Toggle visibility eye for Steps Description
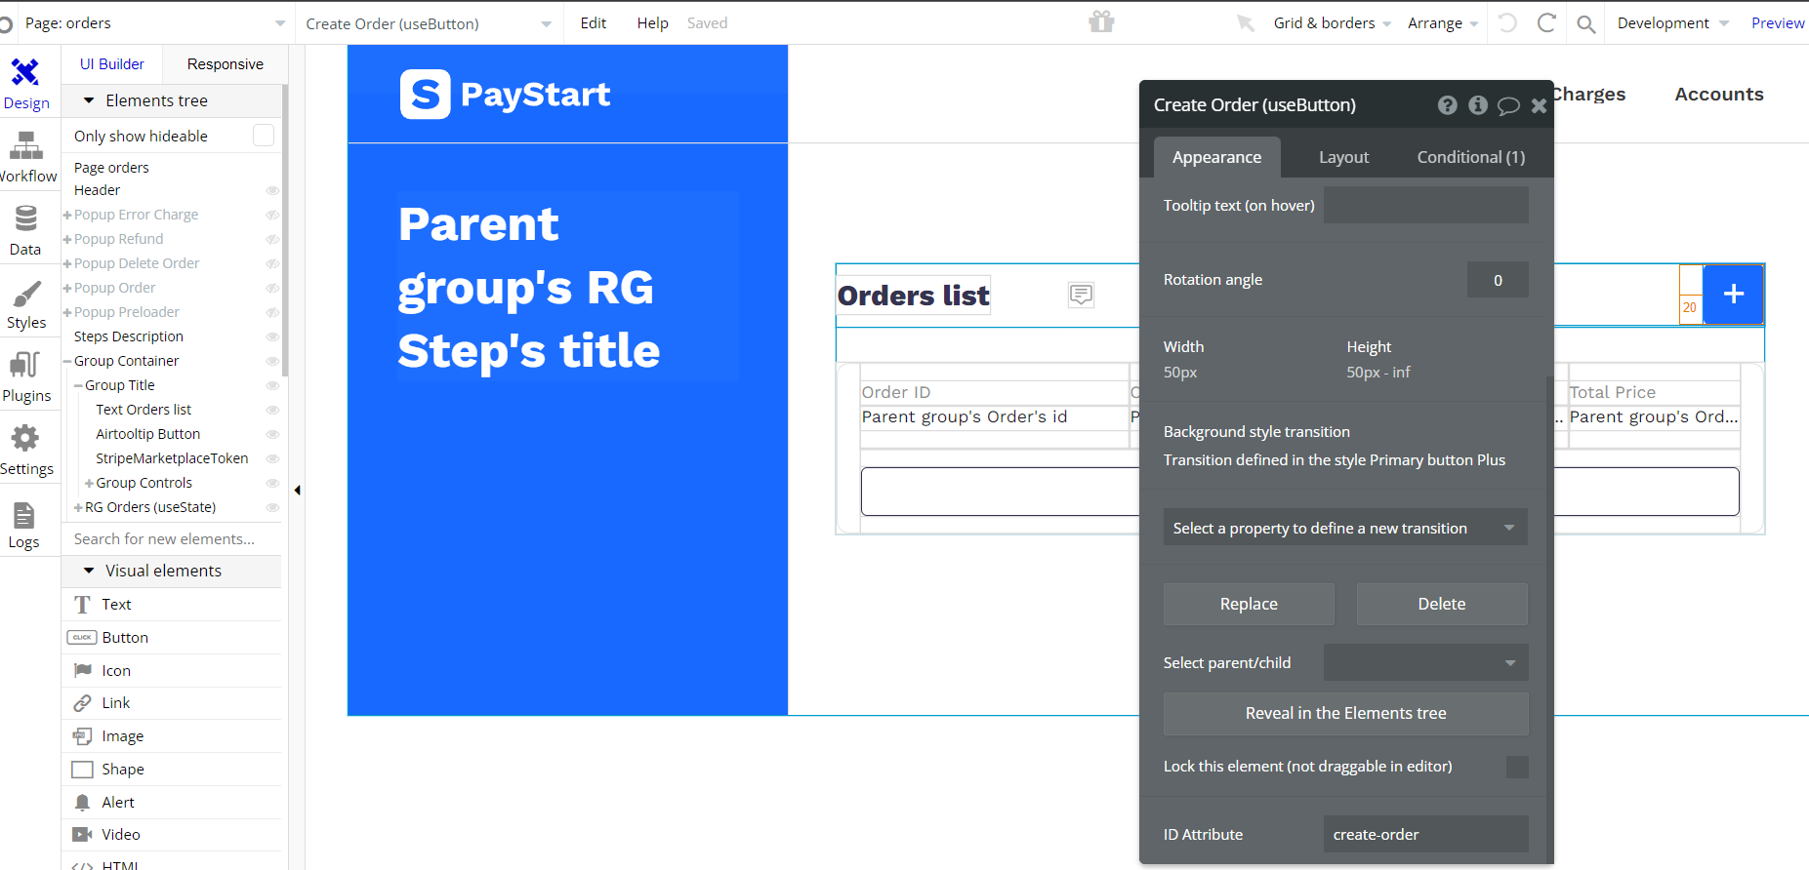The width and height of the screenshot is (1809, 870). (x=272, y=337)
